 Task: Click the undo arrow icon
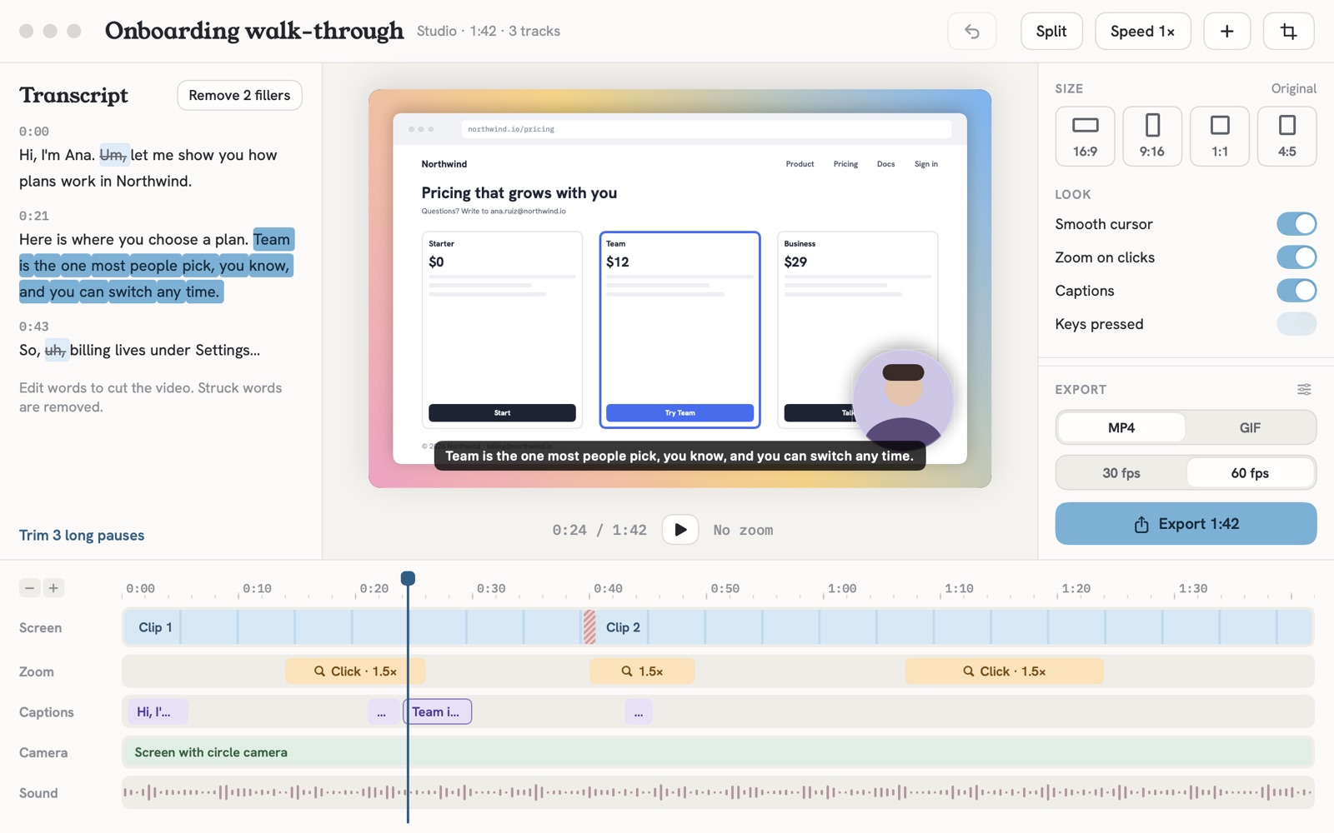tap(972, 32)
